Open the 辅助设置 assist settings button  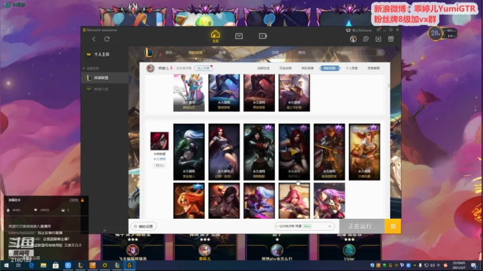tap(144, 226)
